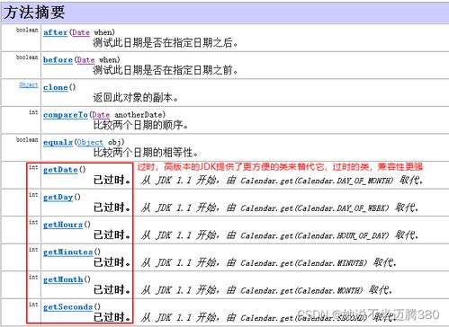Click the Date parameter link in after
Viewport: 449px width, 327px height.
point(81,32)
